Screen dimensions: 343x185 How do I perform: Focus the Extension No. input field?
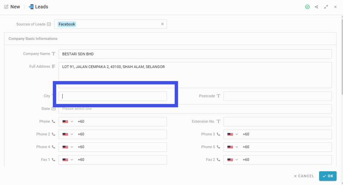(x=278, y=121)
